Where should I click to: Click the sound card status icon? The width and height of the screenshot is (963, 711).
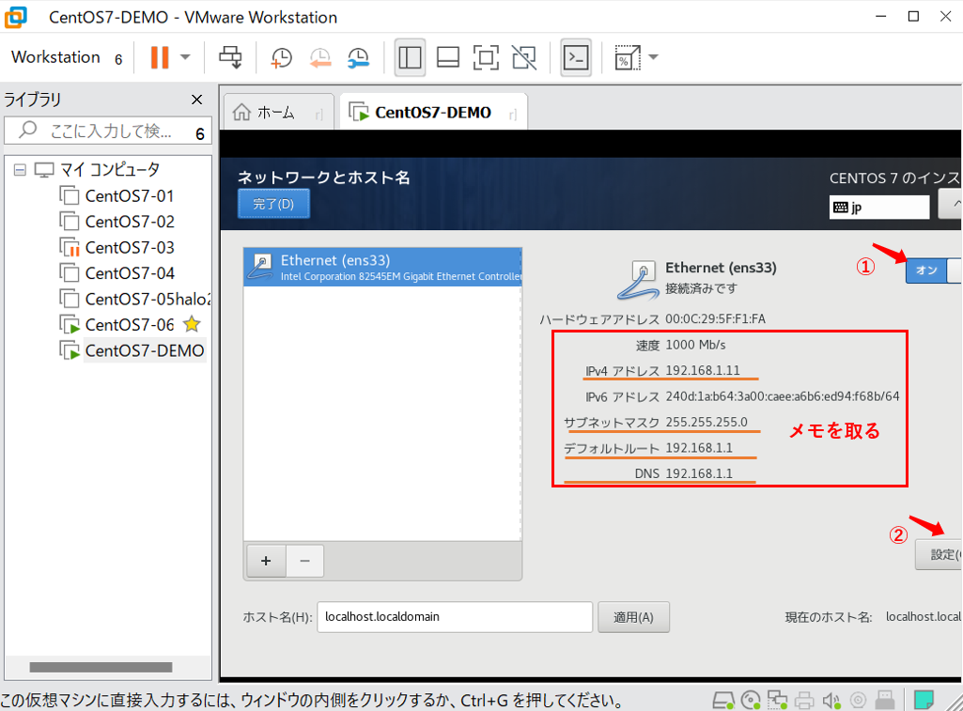coord(831,700)
